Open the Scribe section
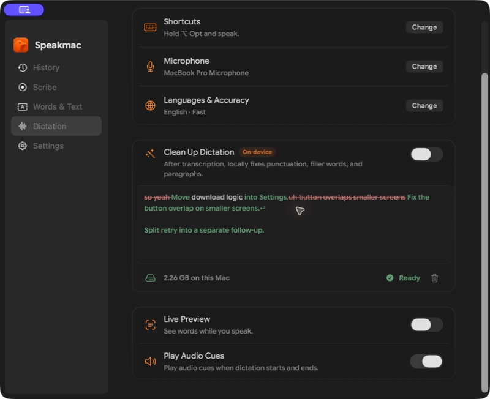490x399 pixels. (x=56, y=87)
